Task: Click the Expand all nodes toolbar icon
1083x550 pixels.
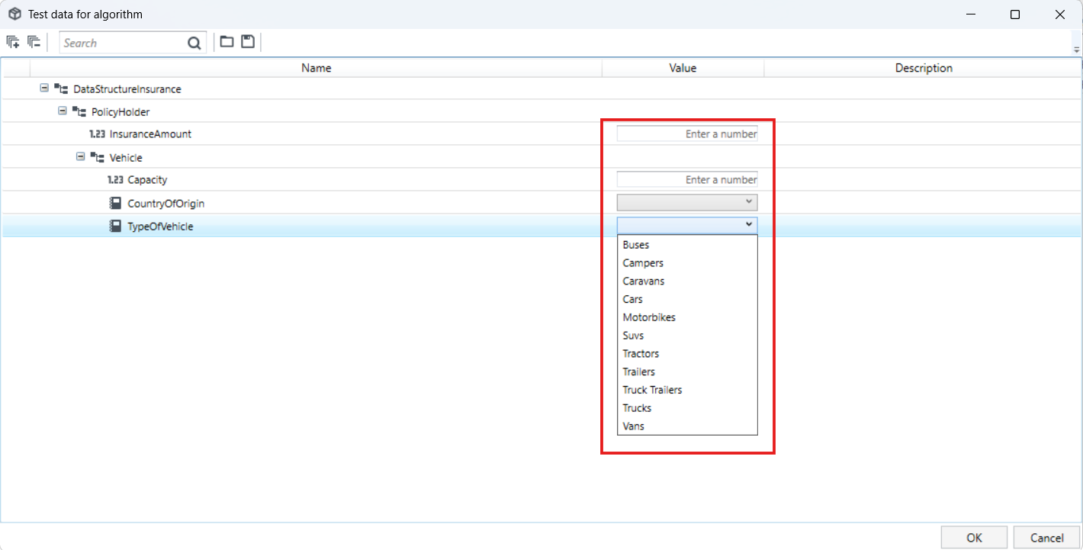Action: [13, 42]
